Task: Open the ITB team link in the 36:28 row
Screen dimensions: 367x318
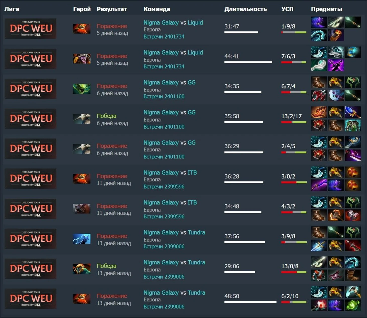Action: [192, 172]
